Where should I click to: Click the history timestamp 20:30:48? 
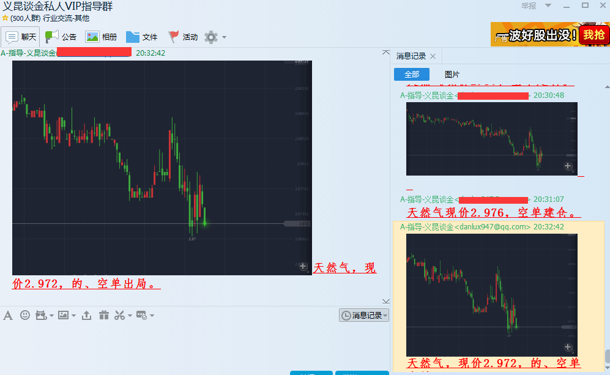(x=549, y=95)
